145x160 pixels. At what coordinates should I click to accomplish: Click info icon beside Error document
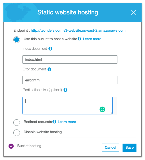[x=49, y=69]
